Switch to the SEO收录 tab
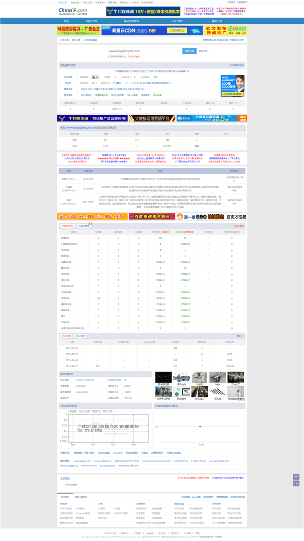The image size is (304, 541). tap(80, 336)
